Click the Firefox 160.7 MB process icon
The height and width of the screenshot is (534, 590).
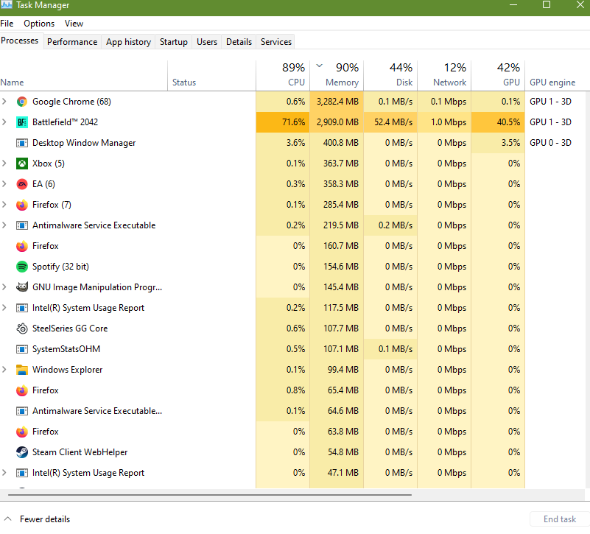tap(22, 246)
